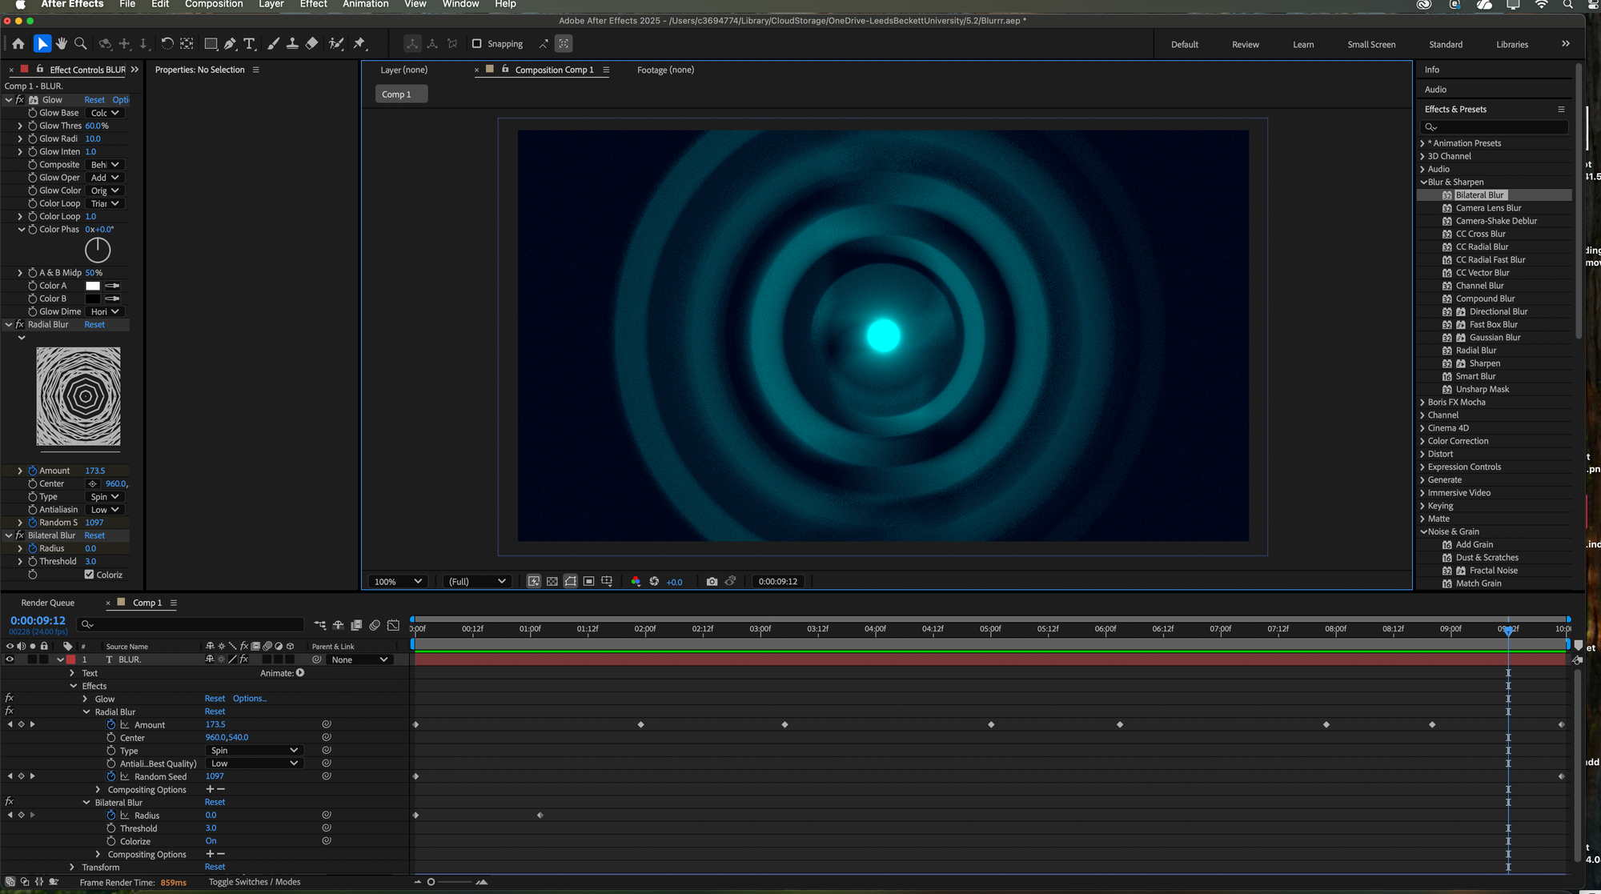Switch to the Render Queue tab
This screenshot has height=894, width=1601.
pos(48,603)
